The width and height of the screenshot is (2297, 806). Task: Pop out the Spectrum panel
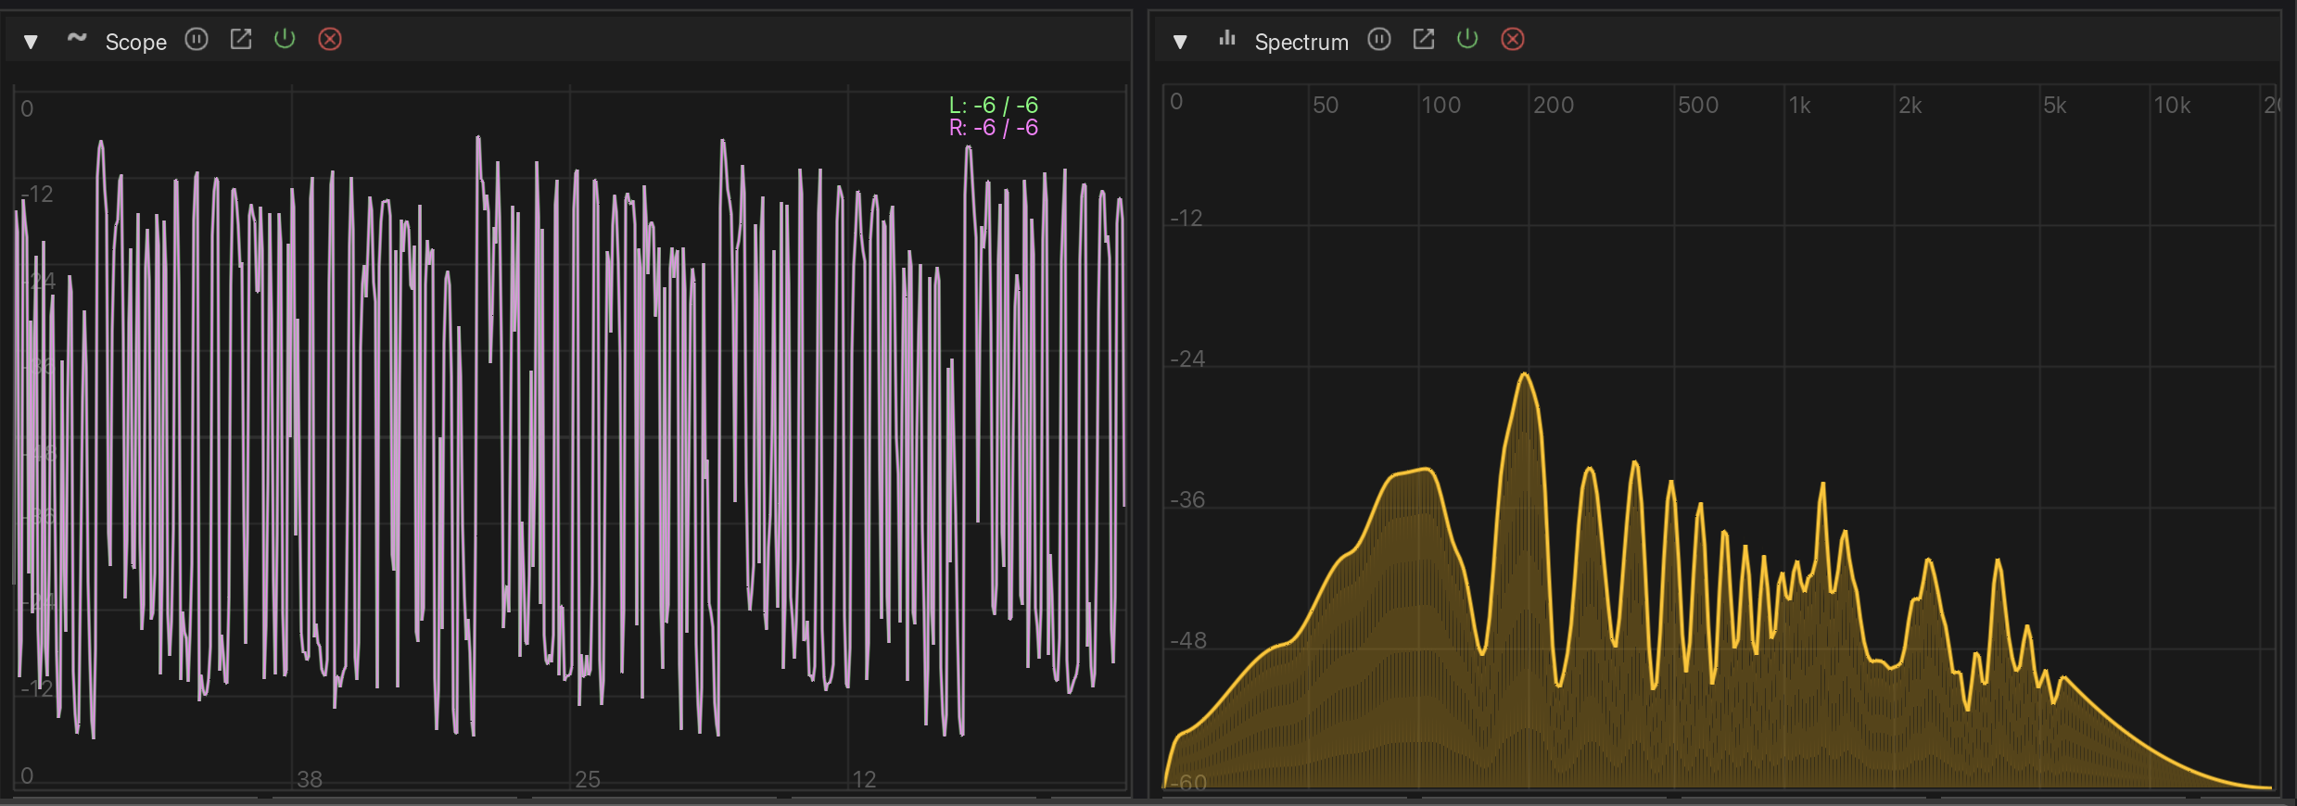point(1424,39)
